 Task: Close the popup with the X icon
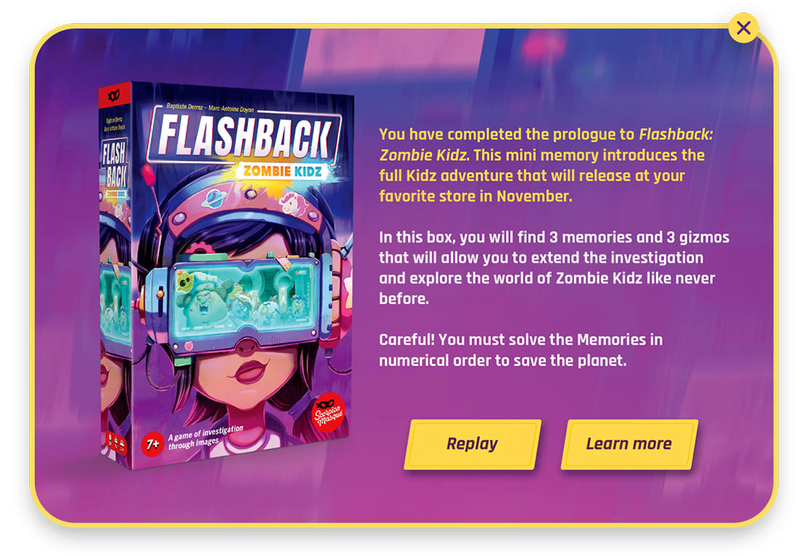click(x=743, y=28)
